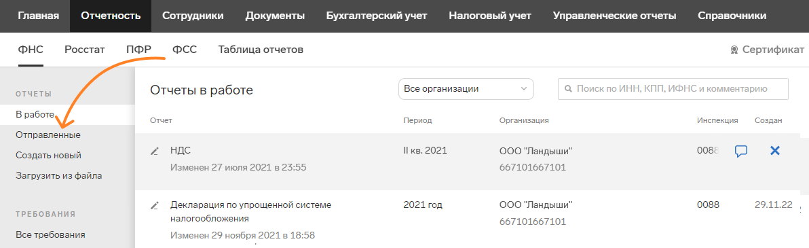Open the Отправленные reports section
The width and height of the screenshot is (809, 248).
[48, 135]
